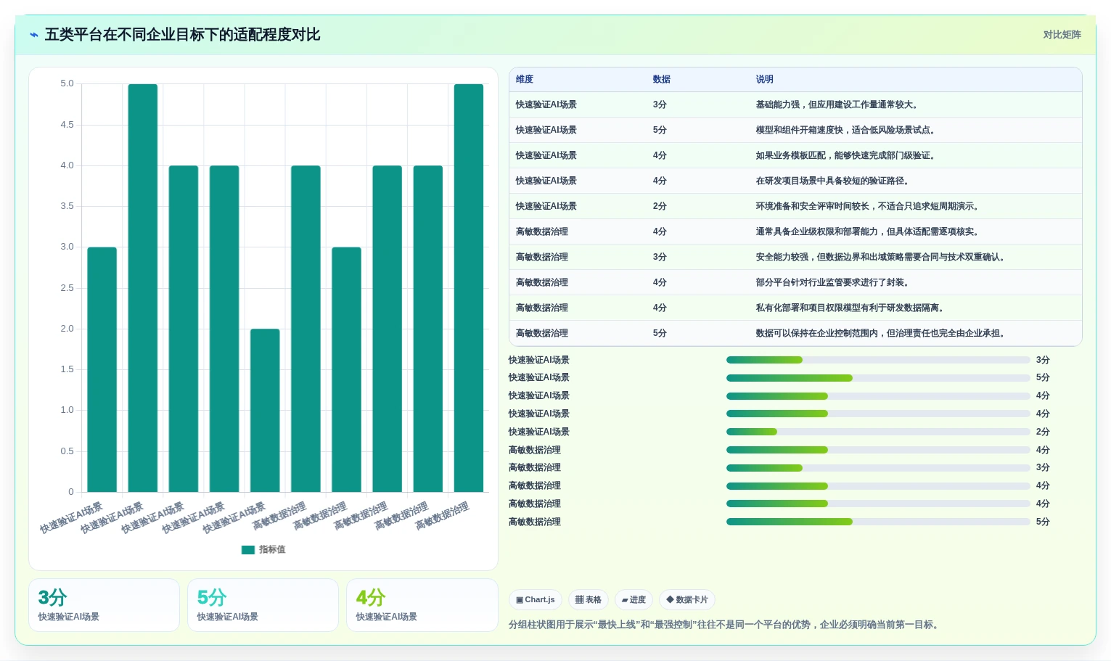
Task: Click the 对比矩阵 label in the header
Action: tap(1062, 35)
